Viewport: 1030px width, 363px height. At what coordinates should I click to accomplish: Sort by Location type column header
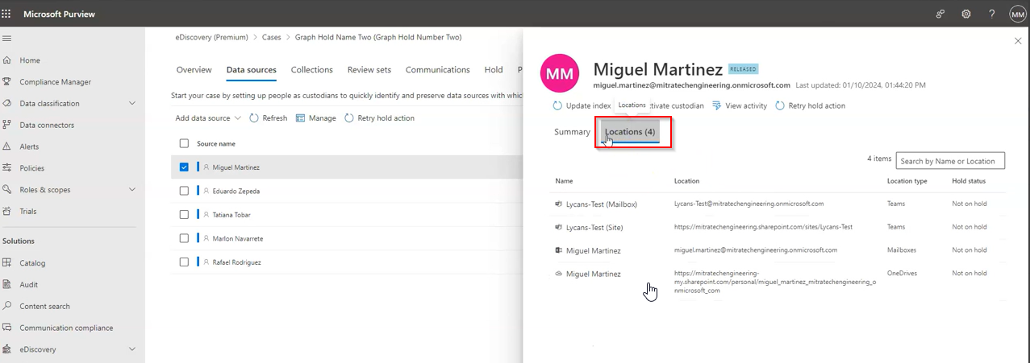pyautogui.click(x=907, y=181)
